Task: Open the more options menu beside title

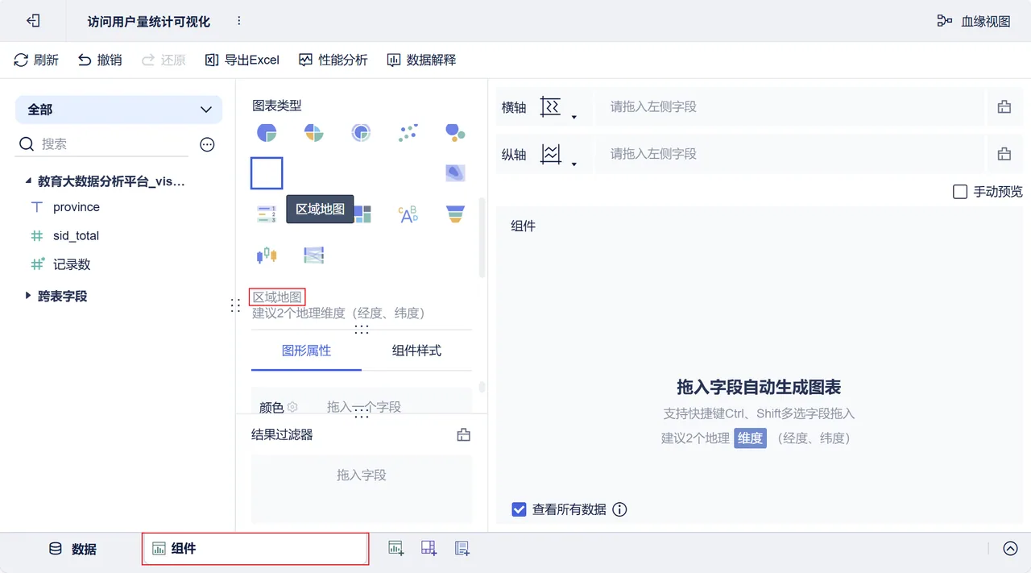Action: 238,21
